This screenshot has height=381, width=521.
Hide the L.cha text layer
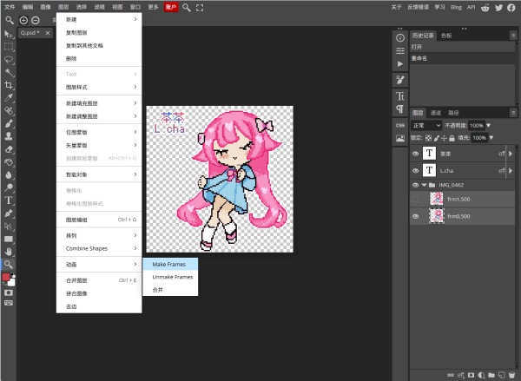(x=415, y=170)
